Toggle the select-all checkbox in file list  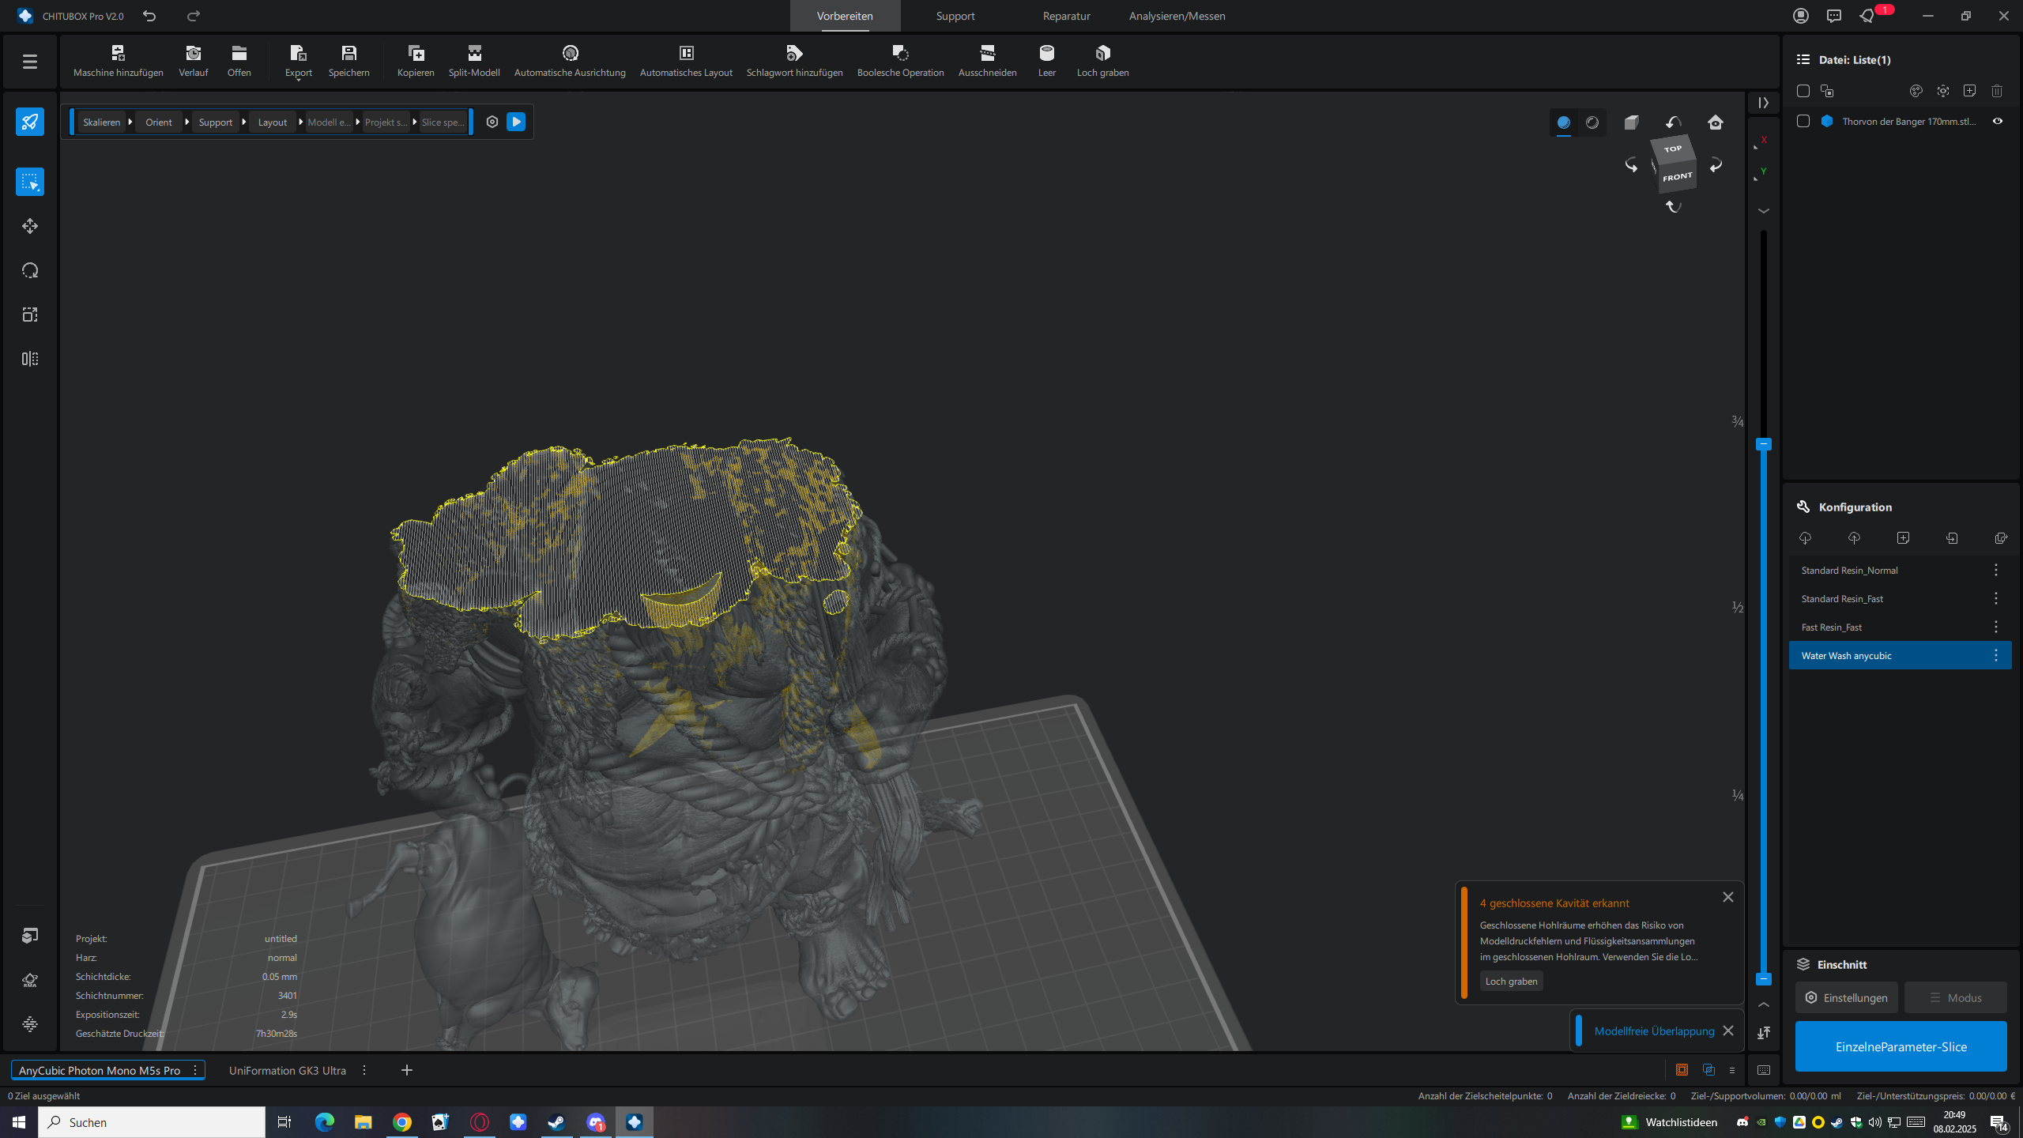tap(1803, 91)
